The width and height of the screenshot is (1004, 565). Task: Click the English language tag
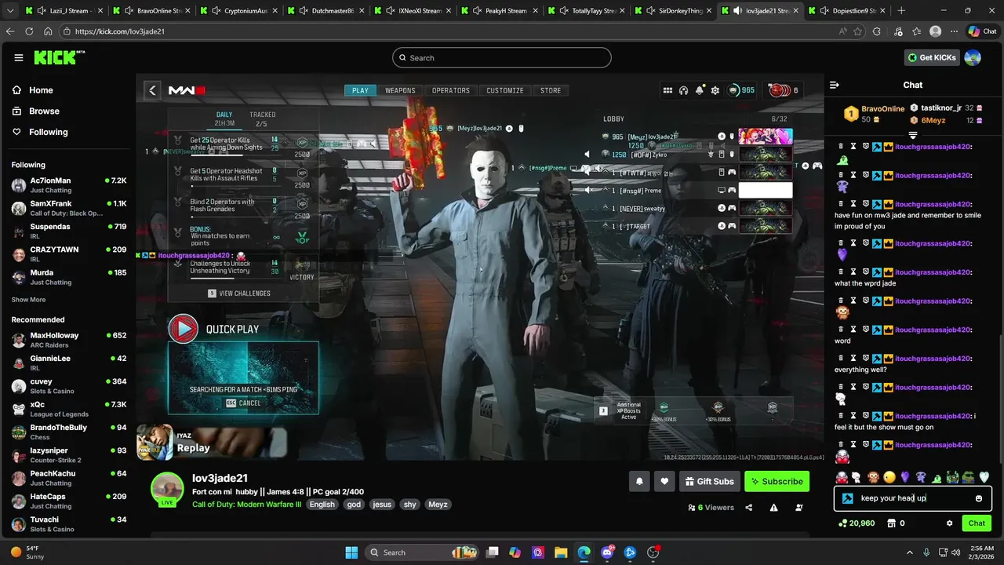point(322,505)
